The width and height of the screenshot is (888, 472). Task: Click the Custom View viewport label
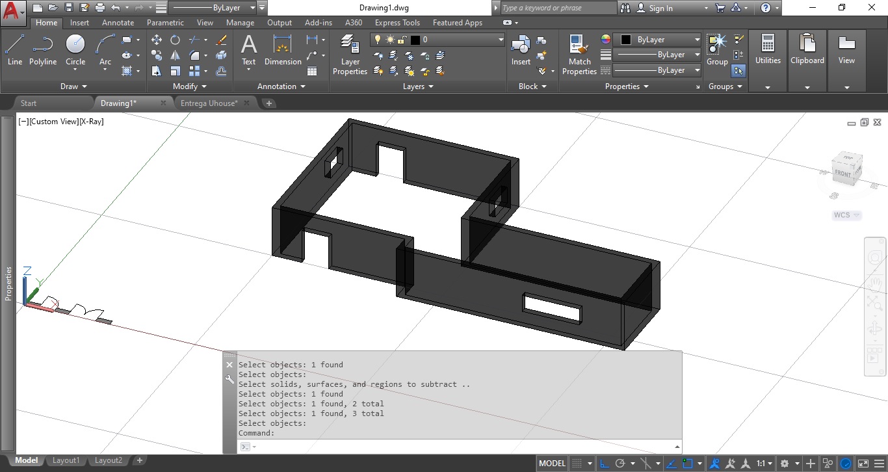click(54, 122)
